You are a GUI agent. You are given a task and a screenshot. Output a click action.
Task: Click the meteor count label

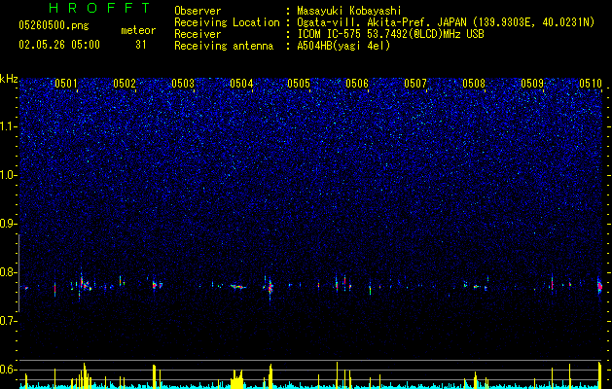(x=138, y=30)
